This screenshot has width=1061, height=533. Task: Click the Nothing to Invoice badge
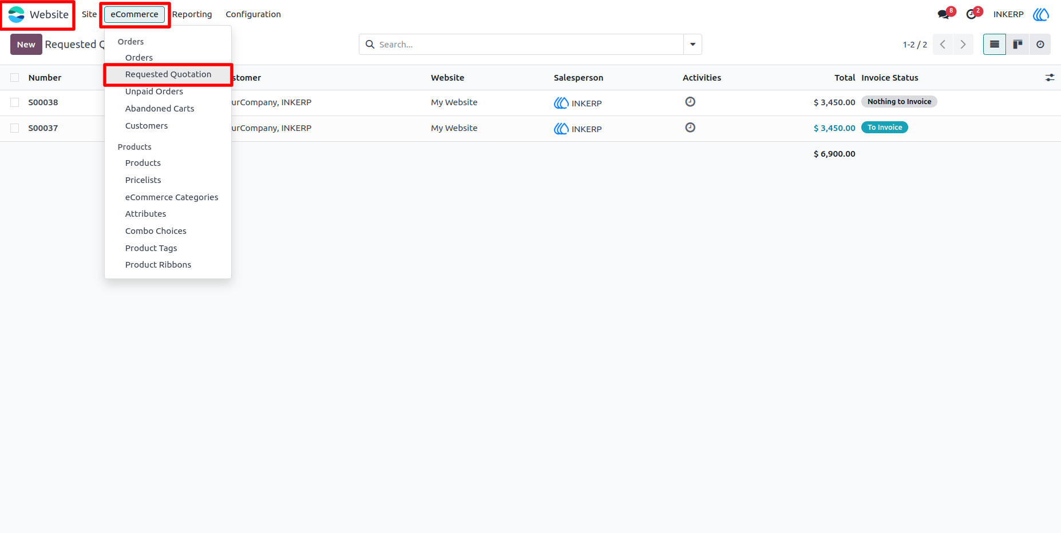[899, 102]
